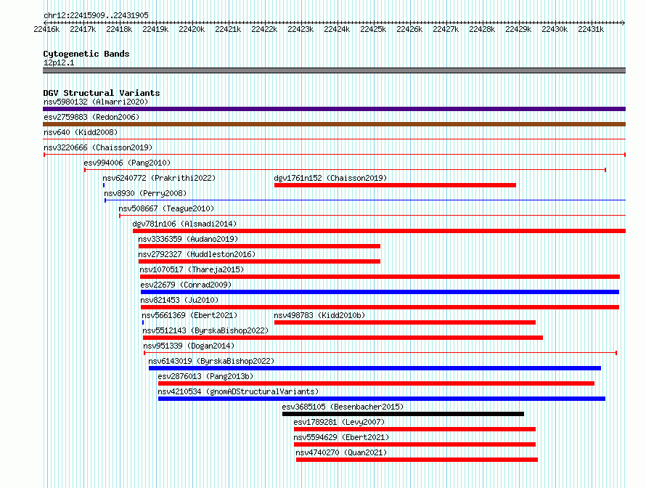Select the red nsv5594629 variant bar
Viewport: 646px width, 488px height.
click(414, 444)
